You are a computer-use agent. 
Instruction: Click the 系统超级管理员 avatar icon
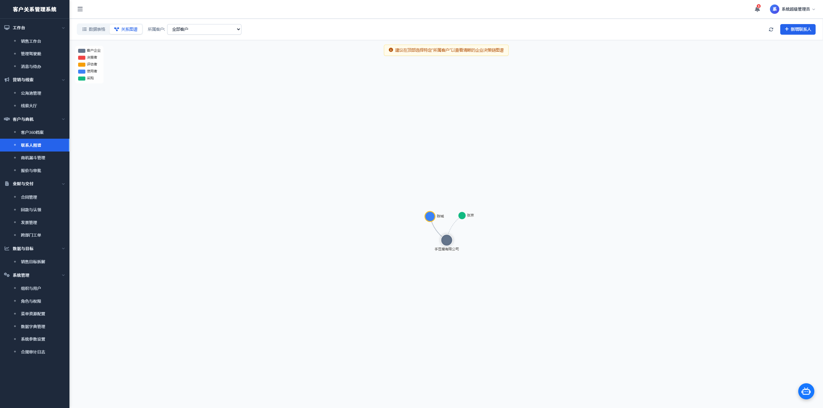(774, 9)
